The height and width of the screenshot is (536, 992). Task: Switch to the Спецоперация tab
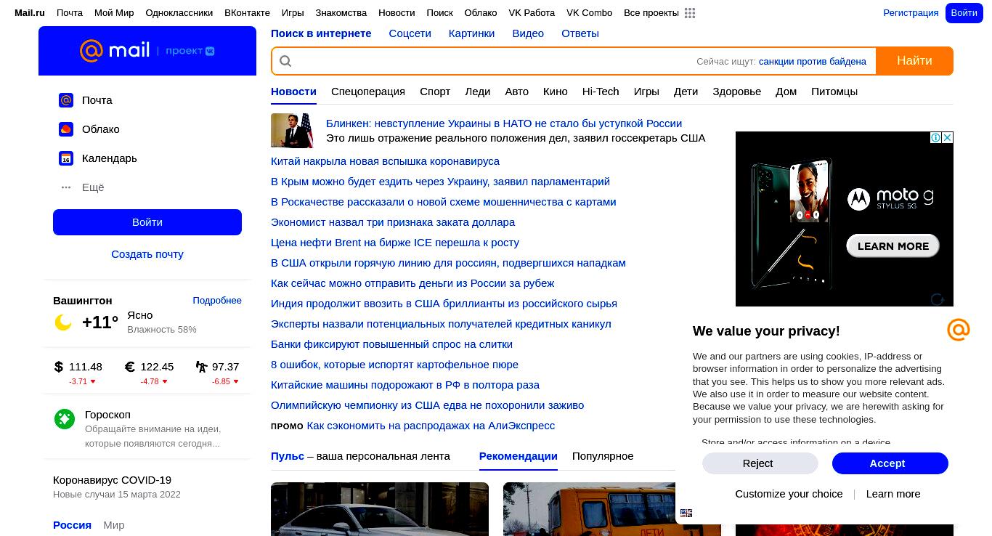(x=368, y=92)
